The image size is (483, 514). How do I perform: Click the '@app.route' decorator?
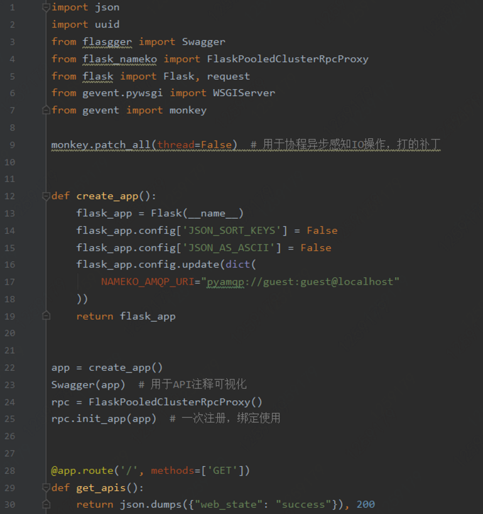82,471
